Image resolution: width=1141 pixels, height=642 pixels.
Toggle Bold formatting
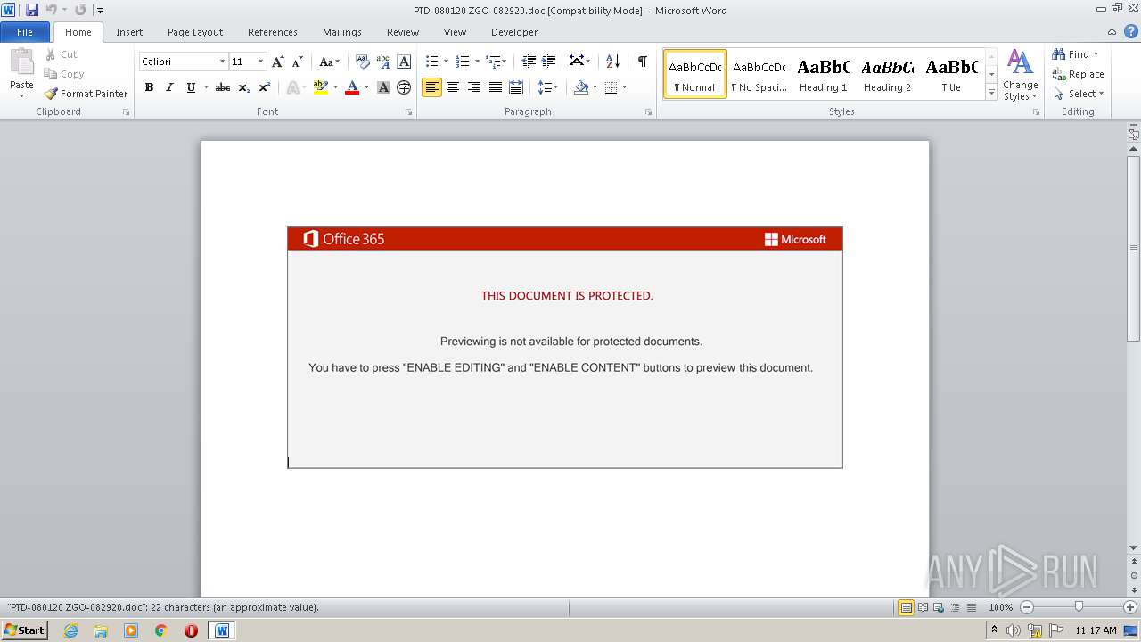149,87
